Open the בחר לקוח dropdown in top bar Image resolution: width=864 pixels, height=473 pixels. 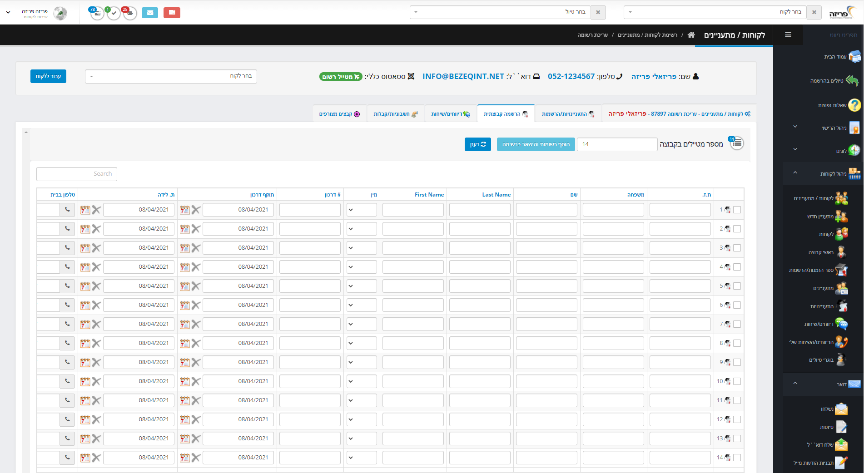pyautogui.click(x=715, y=12)
